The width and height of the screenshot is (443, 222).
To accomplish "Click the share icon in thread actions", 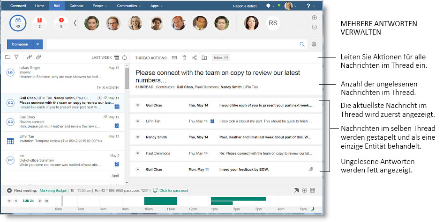I will click(194, 58).
